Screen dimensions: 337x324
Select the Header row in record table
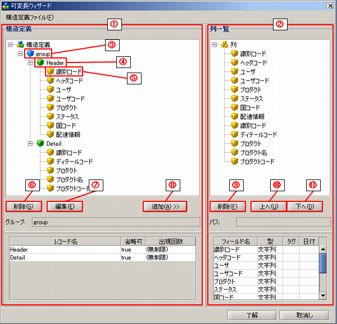click(x=62, y=249)
